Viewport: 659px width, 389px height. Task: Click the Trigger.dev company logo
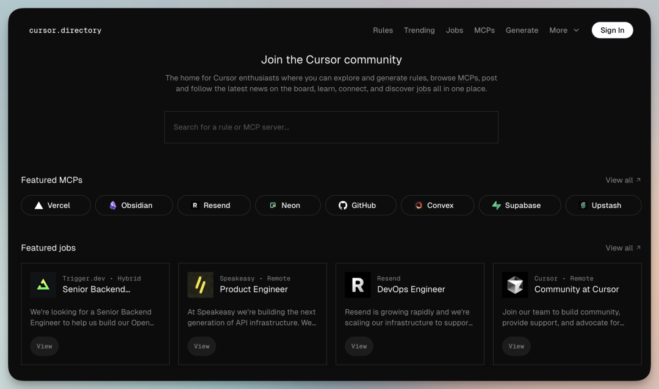tap(43, 285)
